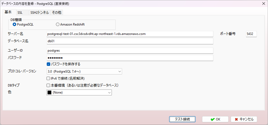Click the パスワード input field
Viewport: 268px width, 125px height.
[130, 58]
